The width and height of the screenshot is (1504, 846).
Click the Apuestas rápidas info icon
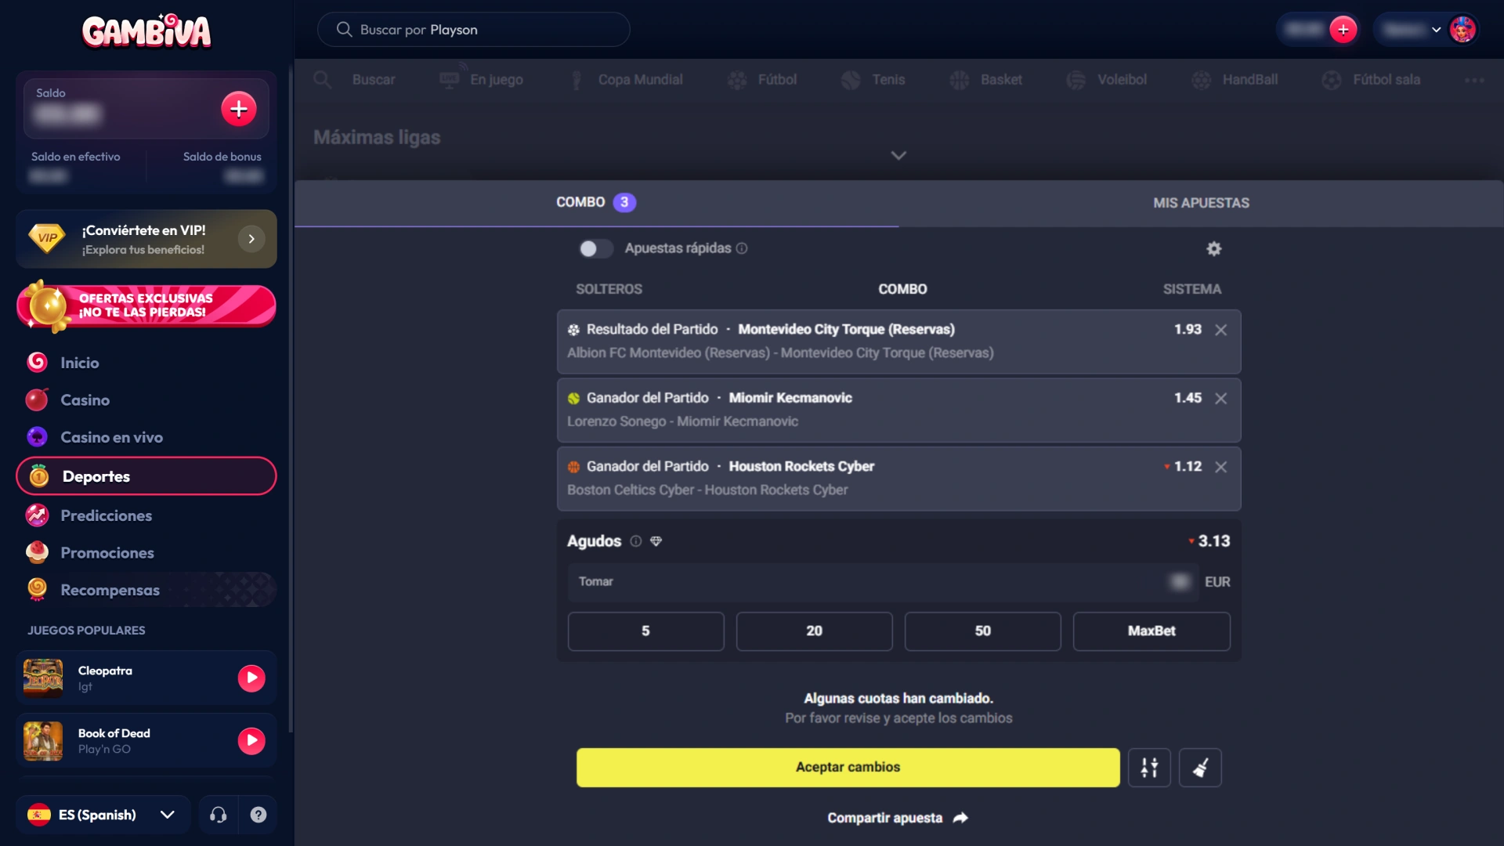tap(742, 248)
